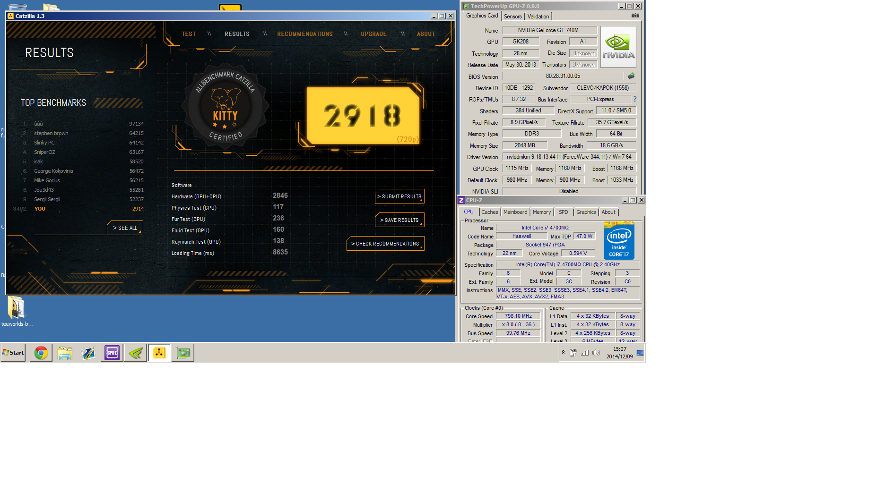
Task: Click the GPU-Z title bar icon
Action: click(x=466, y=6)
